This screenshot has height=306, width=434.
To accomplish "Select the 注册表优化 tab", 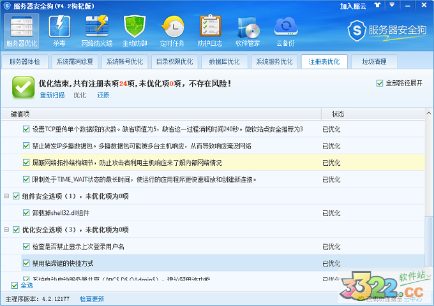I will 324,62.
